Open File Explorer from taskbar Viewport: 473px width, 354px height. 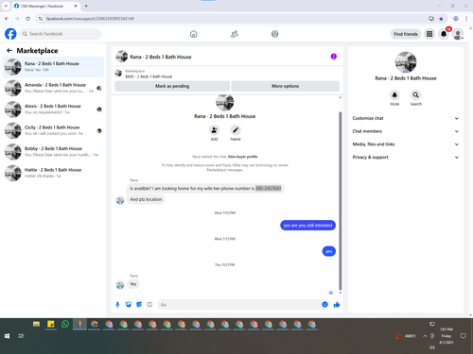tap(36, 324)
